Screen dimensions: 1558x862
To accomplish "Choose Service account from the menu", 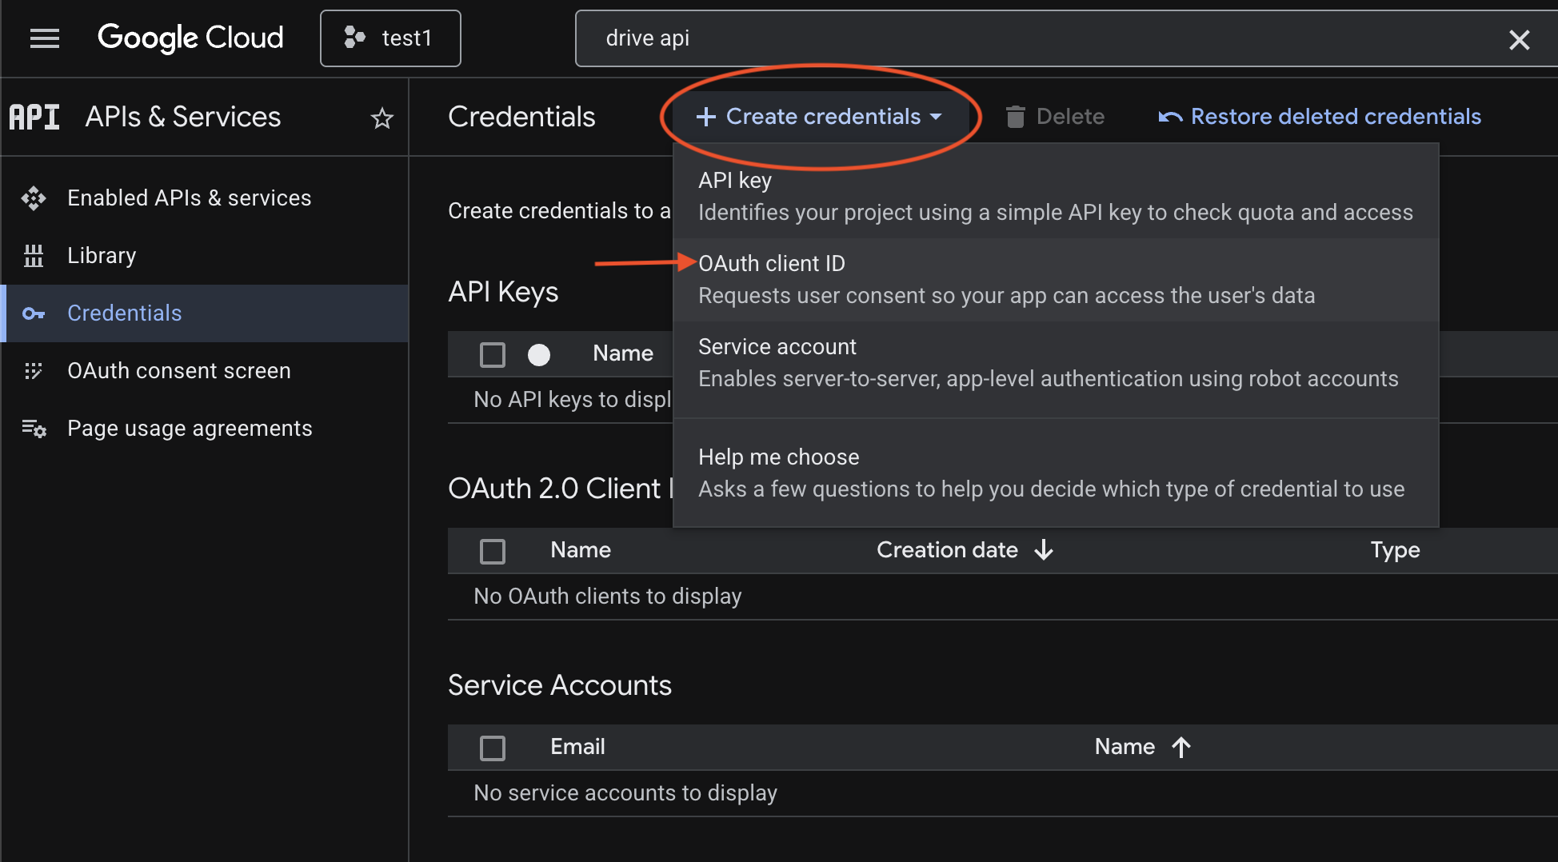I will point(777,346).
